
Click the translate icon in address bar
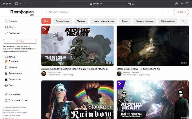(129, 4)
